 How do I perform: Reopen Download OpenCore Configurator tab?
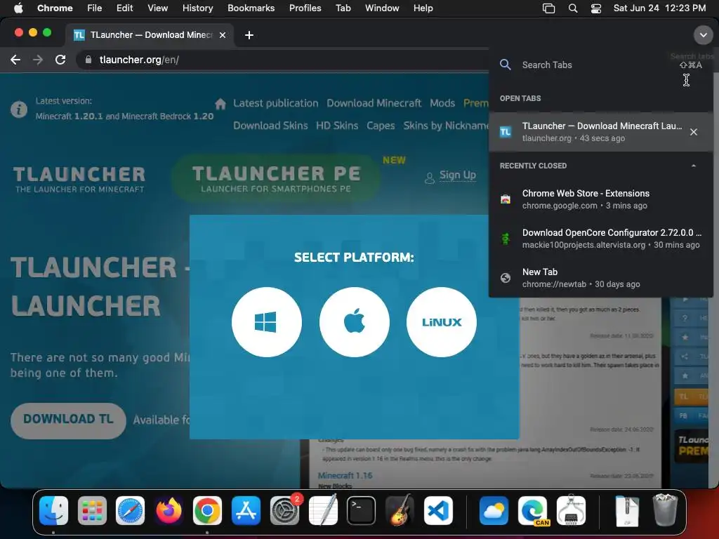[x=601, y=239]
